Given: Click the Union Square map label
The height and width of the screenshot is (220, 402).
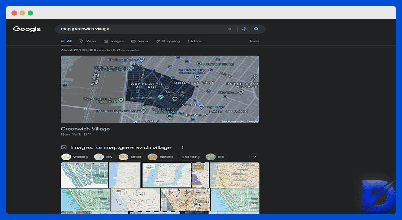Looking at the screenshot, I should coord(195,82).
